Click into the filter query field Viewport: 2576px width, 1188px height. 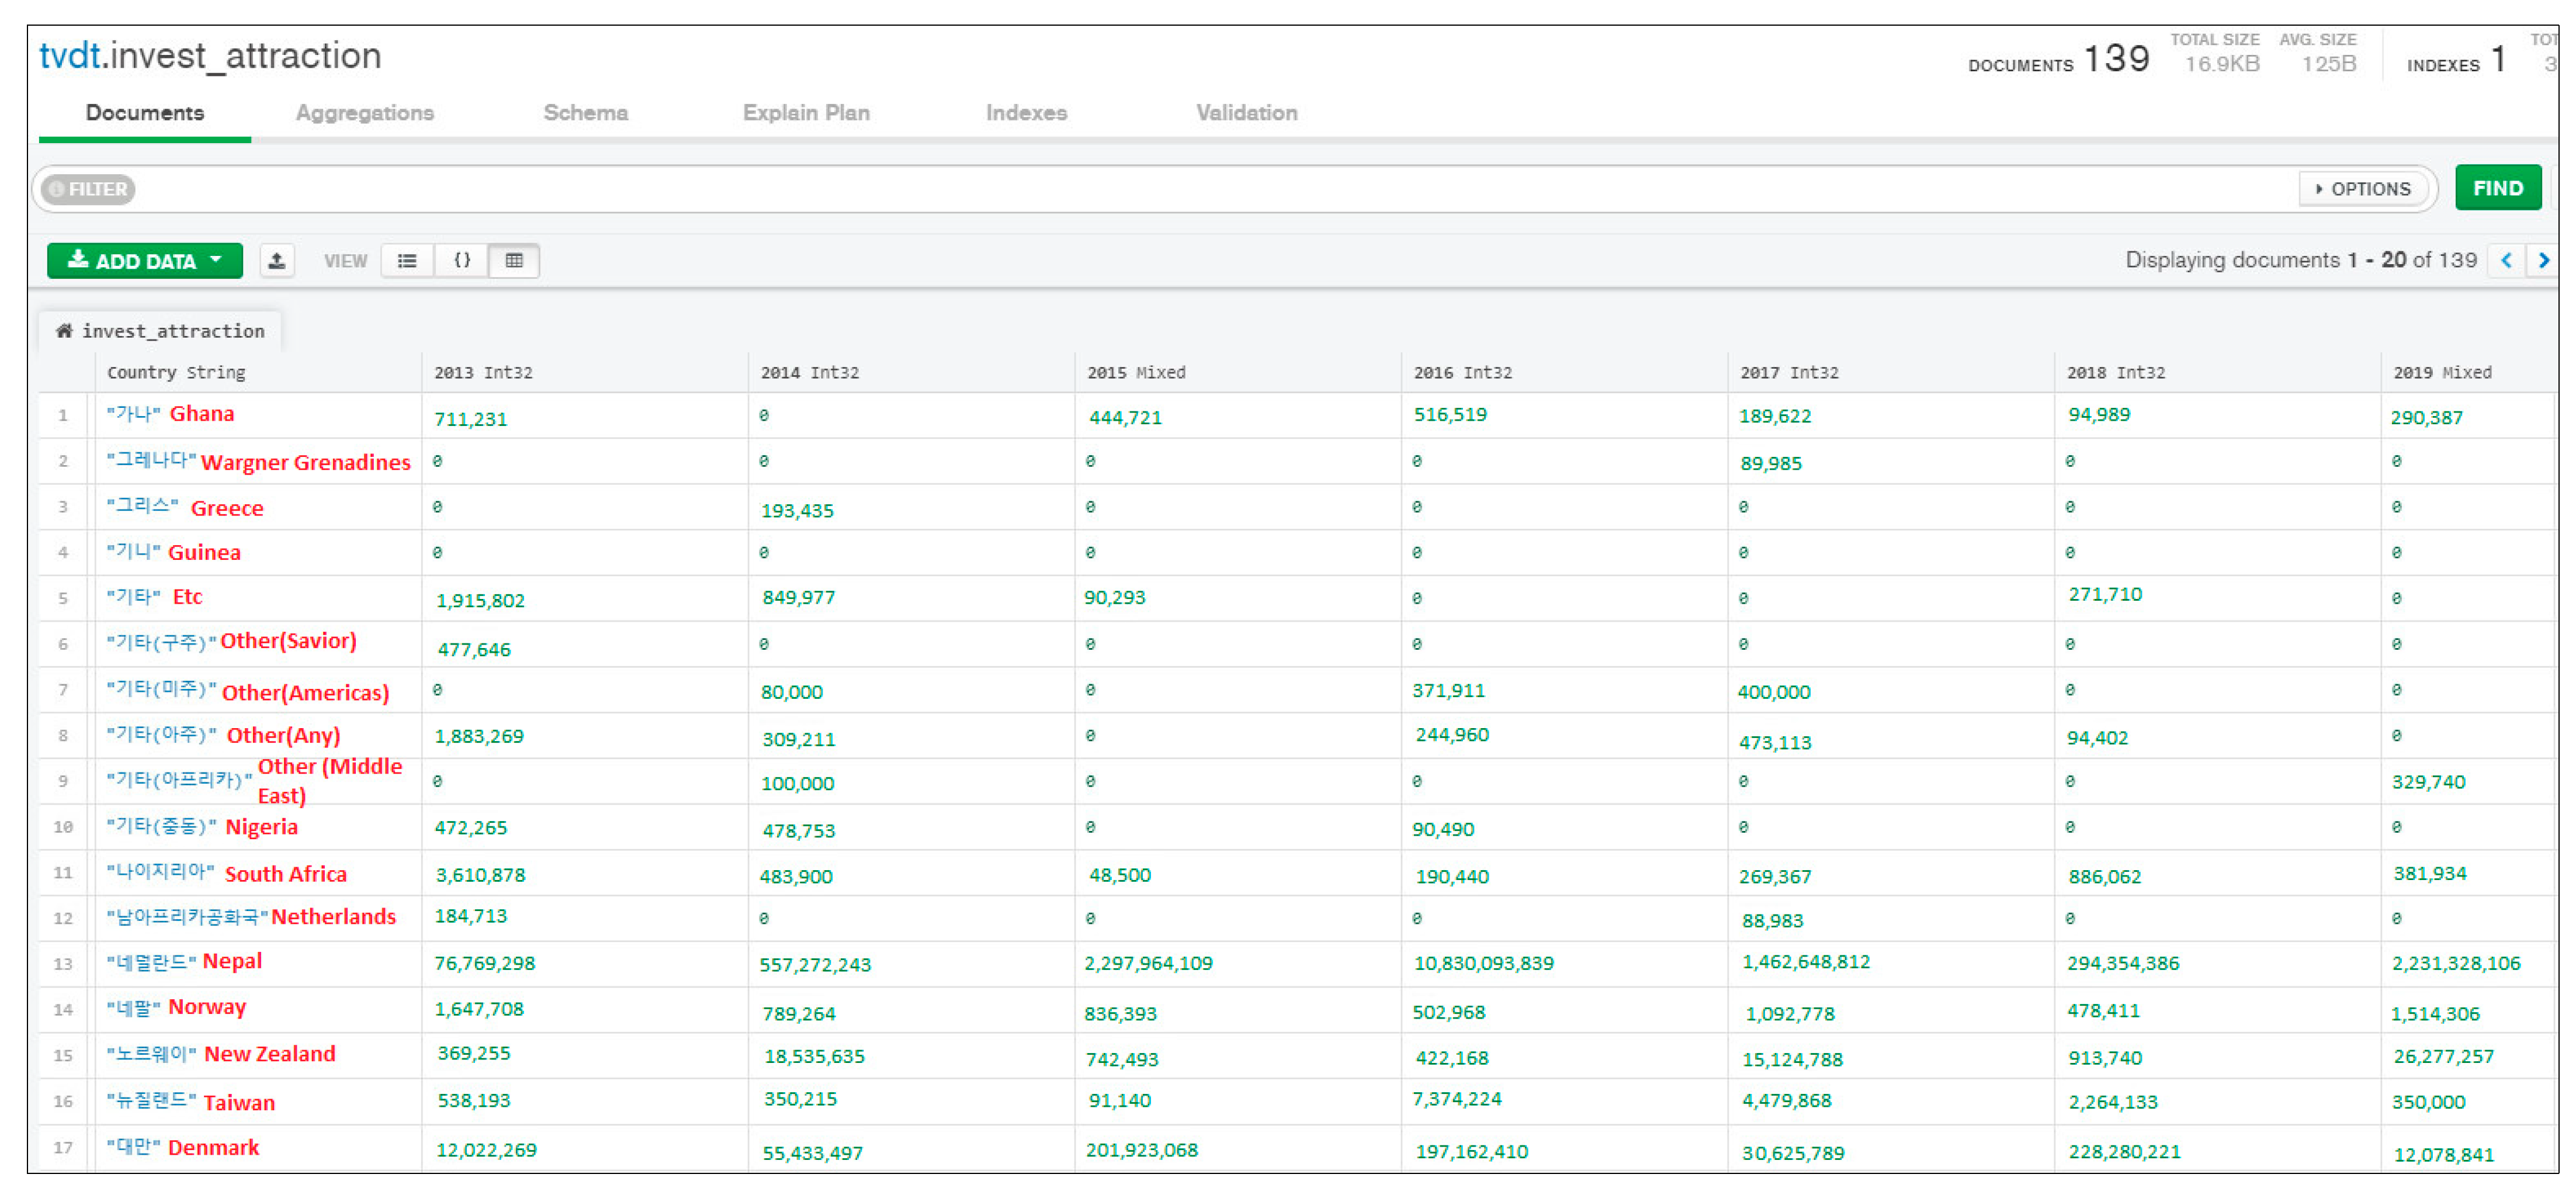(x=1200, y=189)
